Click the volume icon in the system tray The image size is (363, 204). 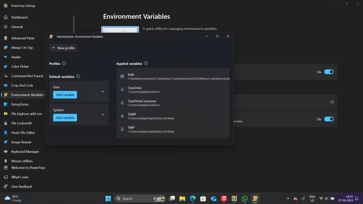(326, 198)
